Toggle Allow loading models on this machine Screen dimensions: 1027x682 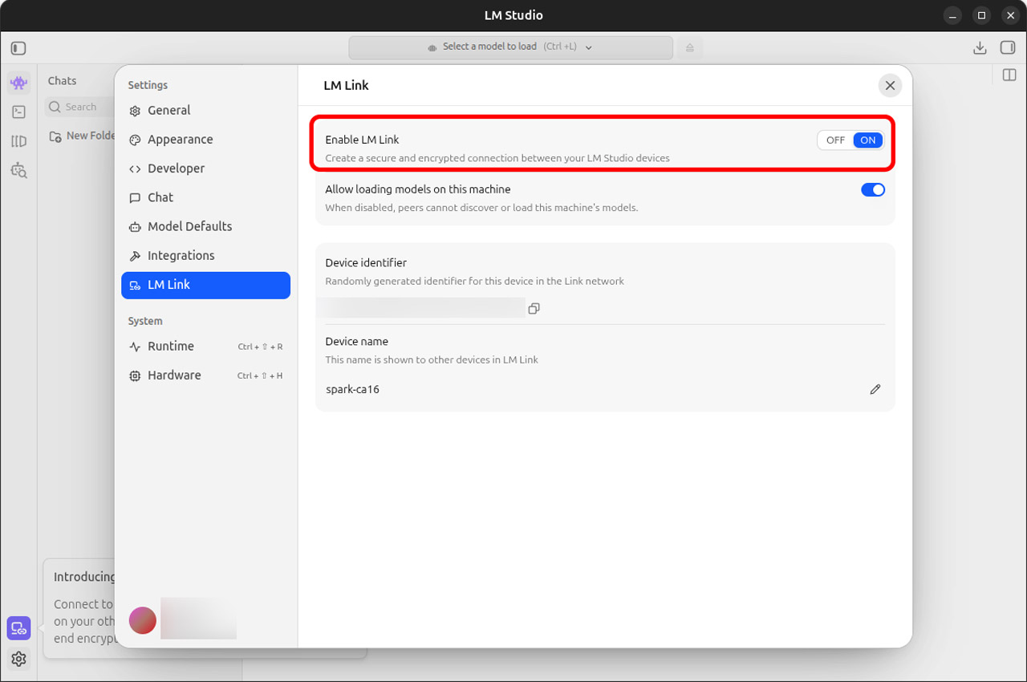pyautogui.click(x=873, y=190)
